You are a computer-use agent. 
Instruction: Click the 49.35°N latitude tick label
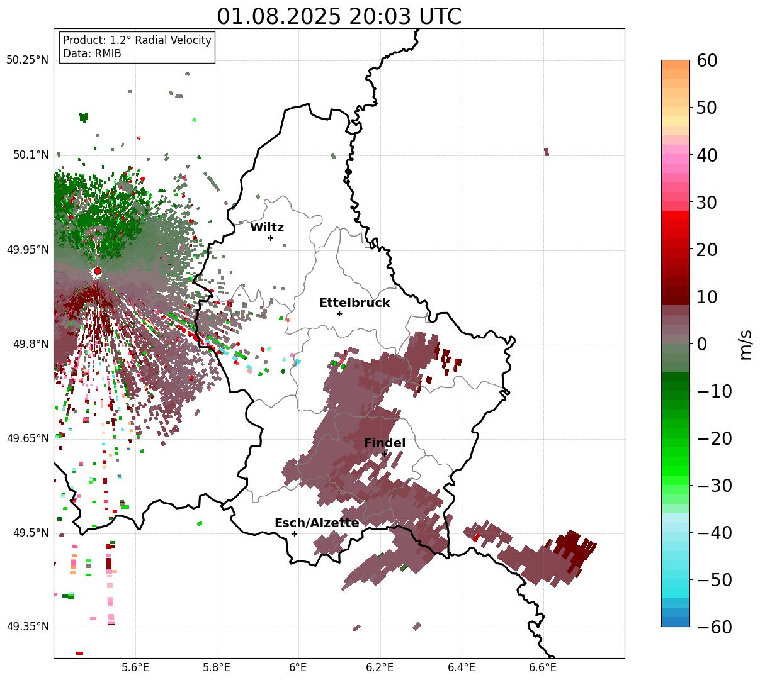[27, 627]
